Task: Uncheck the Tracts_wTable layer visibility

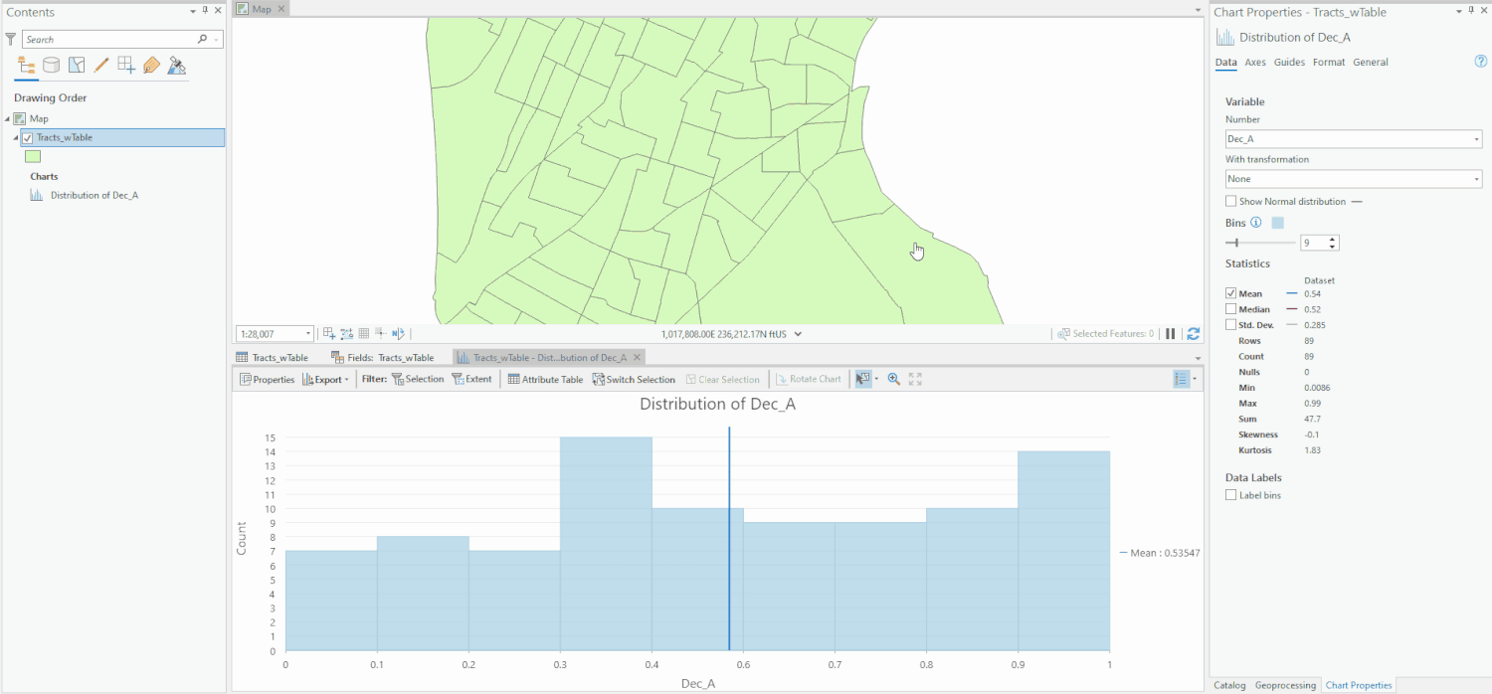Action: (x=27, y=138)
